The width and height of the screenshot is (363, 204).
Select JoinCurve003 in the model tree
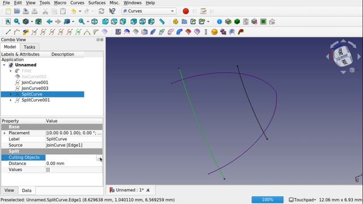point(35,88)
